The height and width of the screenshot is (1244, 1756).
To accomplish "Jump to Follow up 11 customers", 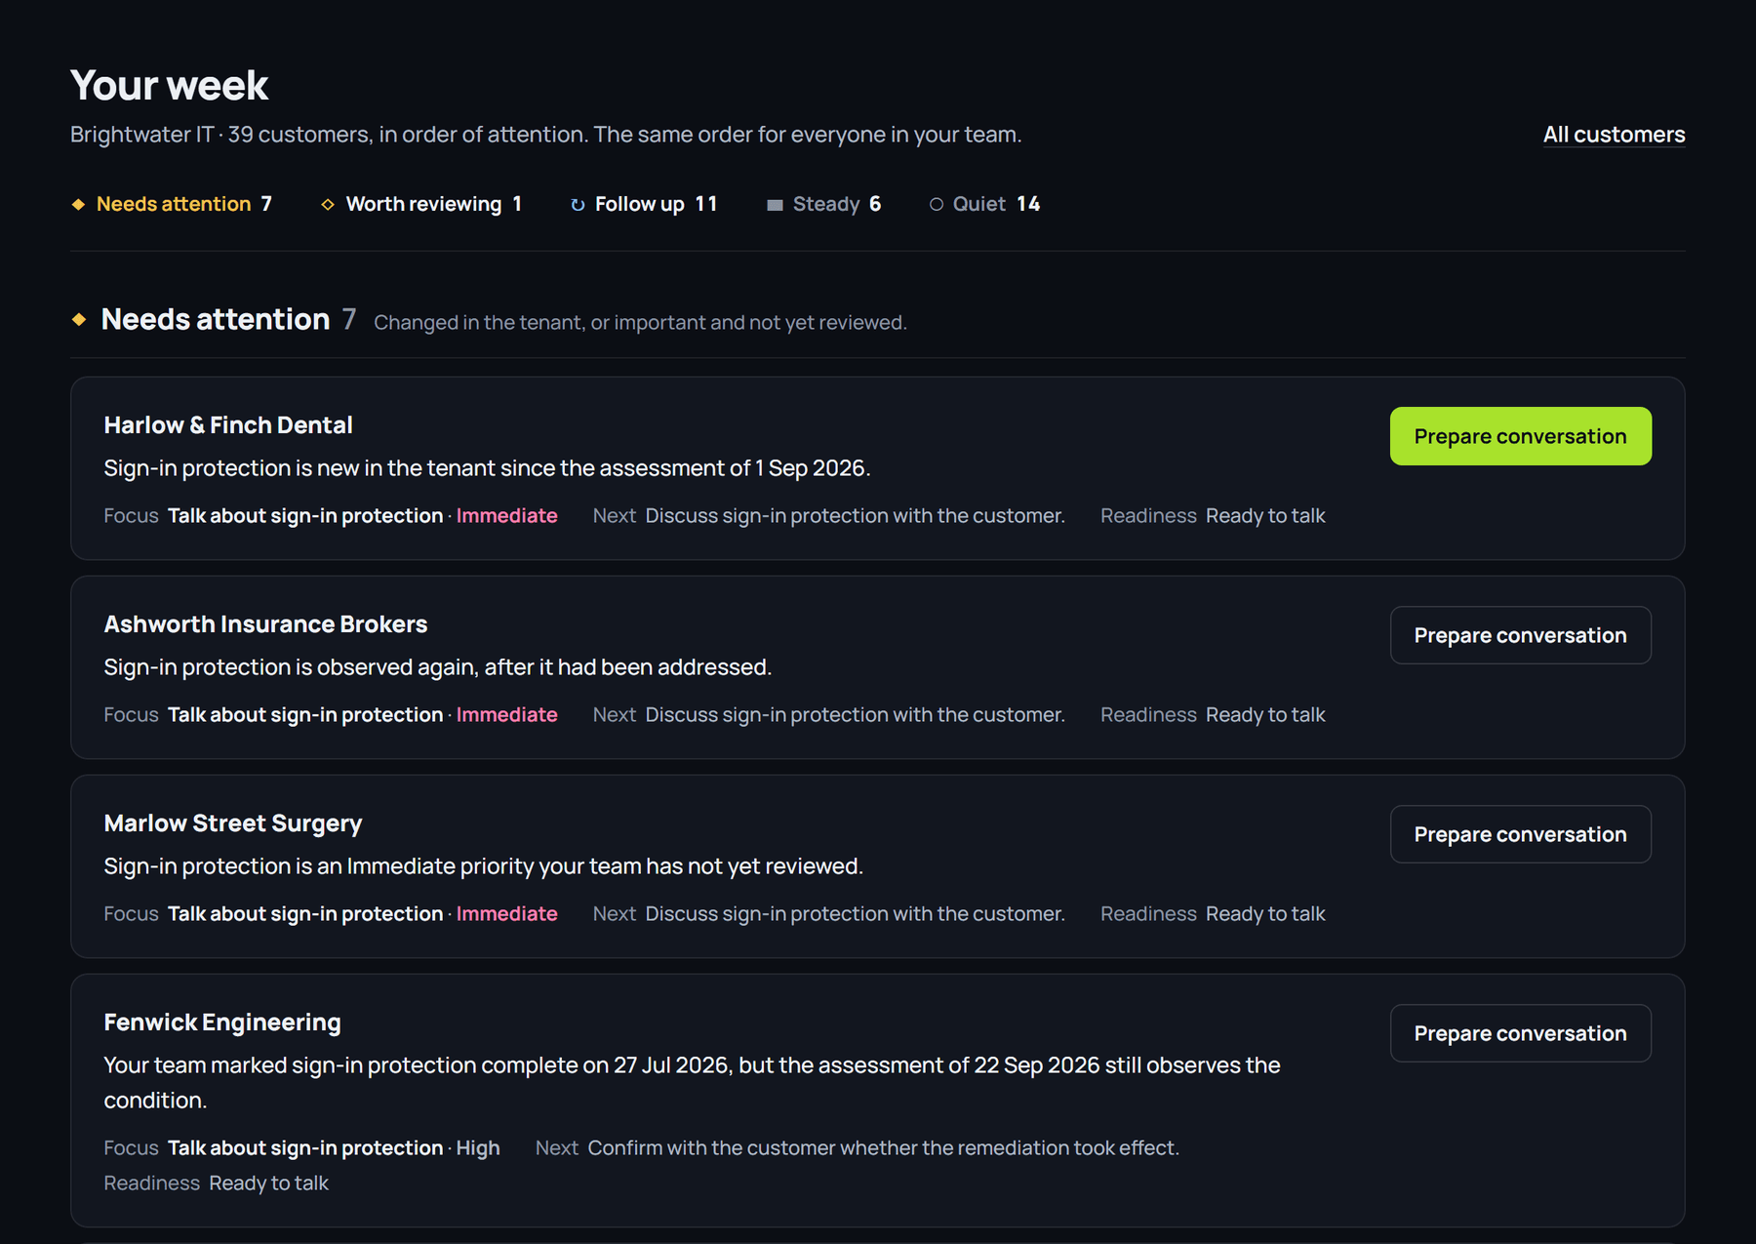I will 644,204.
